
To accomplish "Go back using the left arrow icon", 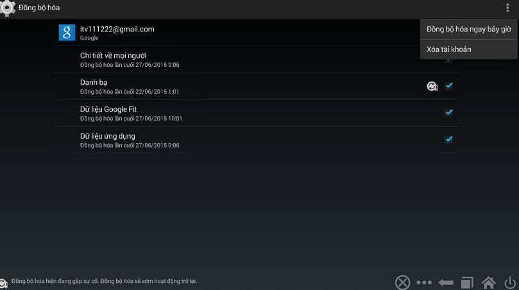I will point(446,282).
